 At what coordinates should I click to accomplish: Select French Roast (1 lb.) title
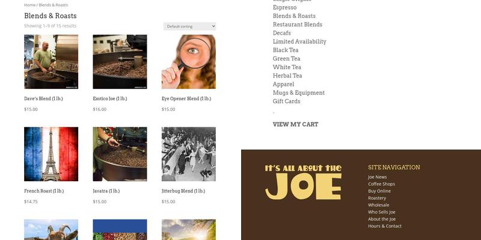point(44,191)
